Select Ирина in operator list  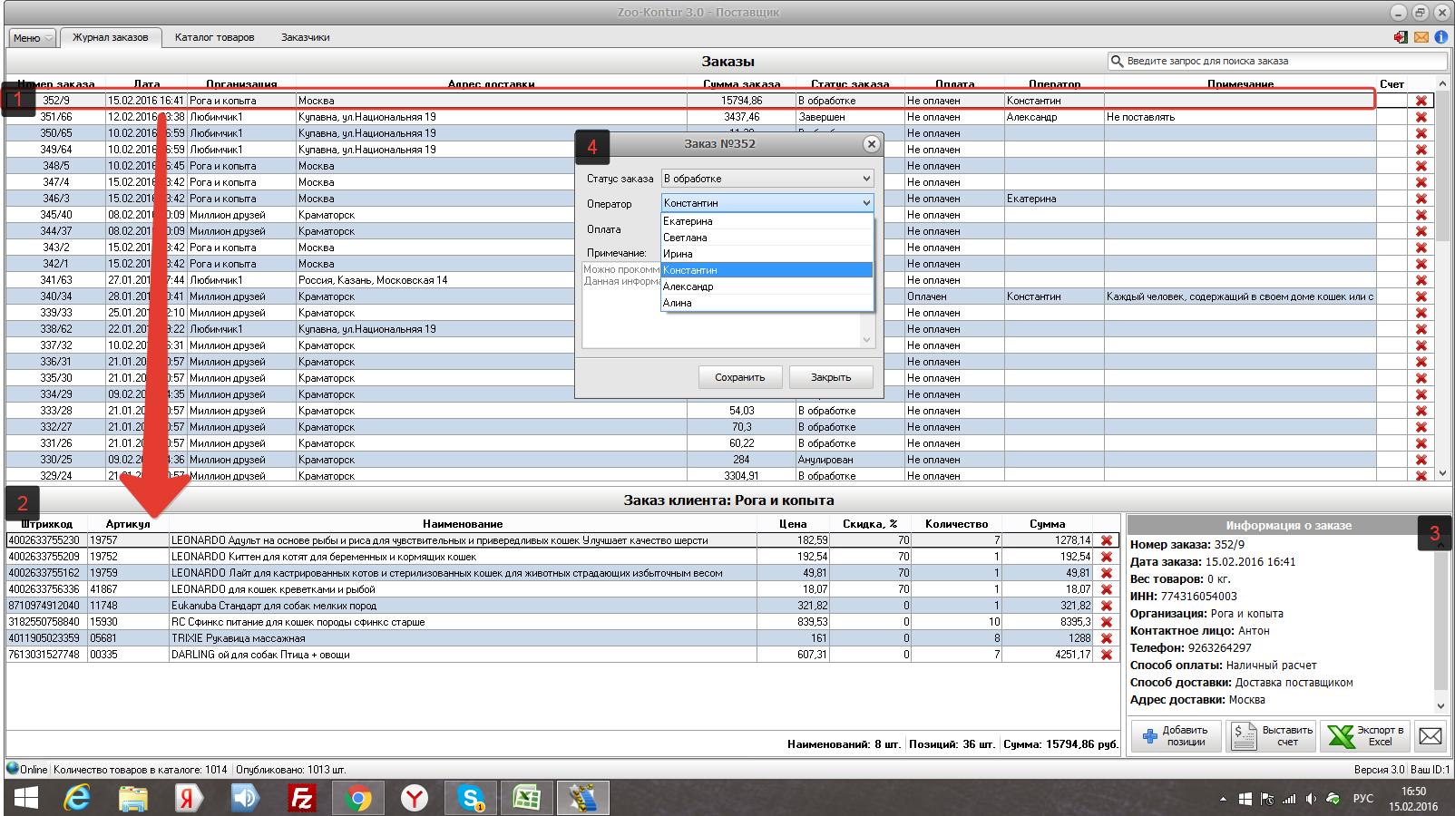click(x=767, y=254)
